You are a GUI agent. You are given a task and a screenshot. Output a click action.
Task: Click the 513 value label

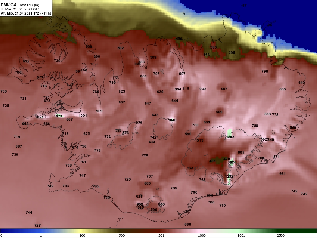pos(200,140)
